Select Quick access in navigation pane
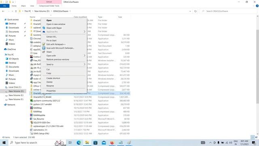 click(x=13, y=19)
